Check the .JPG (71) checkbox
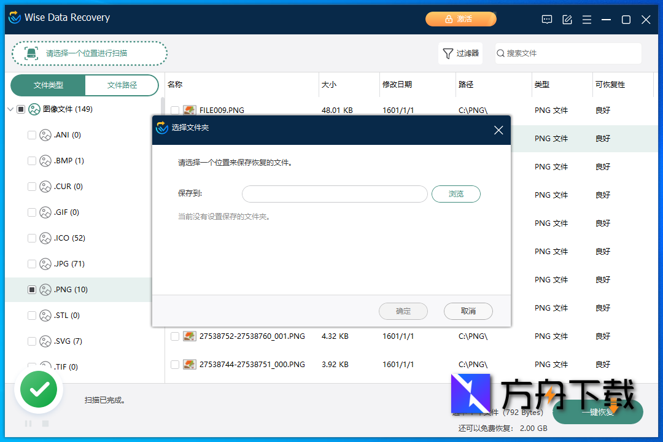The width and height of the screenshot is (663, 442). [31, 263]
